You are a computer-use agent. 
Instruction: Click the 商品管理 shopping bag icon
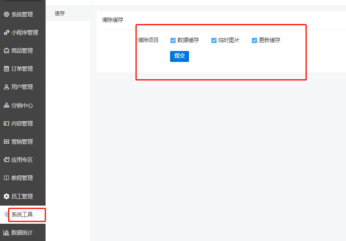pyautogui.click(x=6, y=51)
